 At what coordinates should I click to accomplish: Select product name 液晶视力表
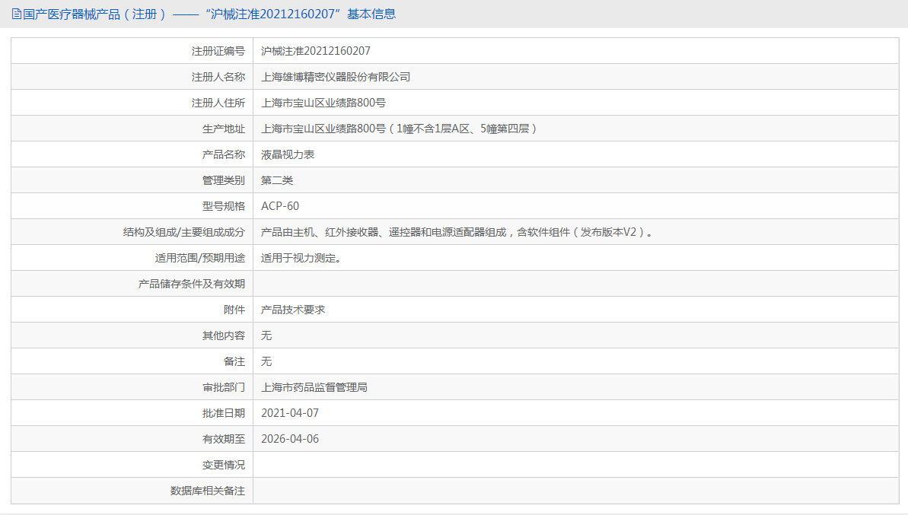coord(288,154)
